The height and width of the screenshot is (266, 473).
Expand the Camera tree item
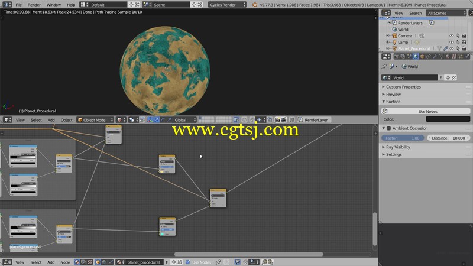(x=388, y=35)
